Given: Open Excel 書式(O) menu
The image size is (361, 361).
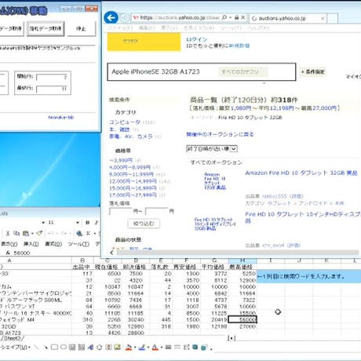Looking at the screenshot, I should tap(53, 244).
